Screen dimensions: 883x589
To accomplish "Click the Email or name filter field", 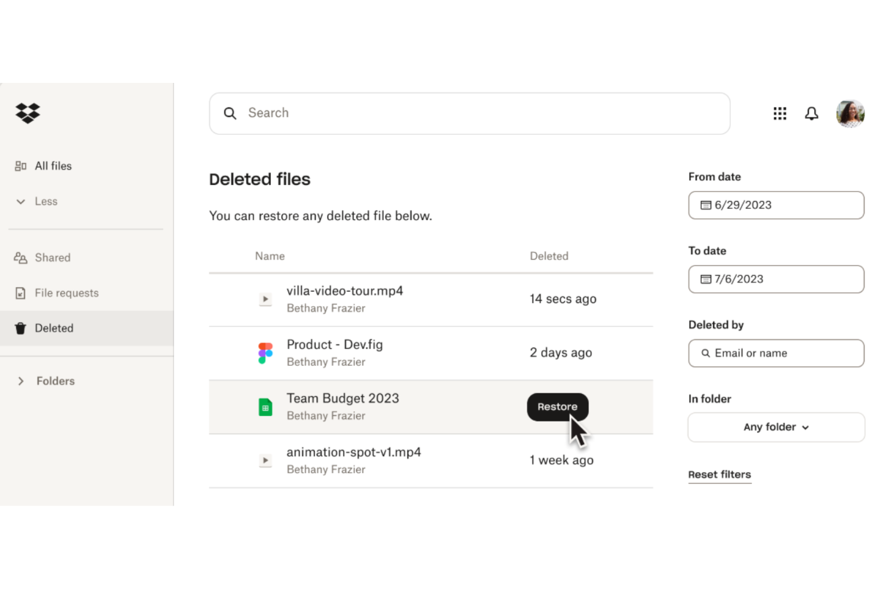I will coord(775,353).
